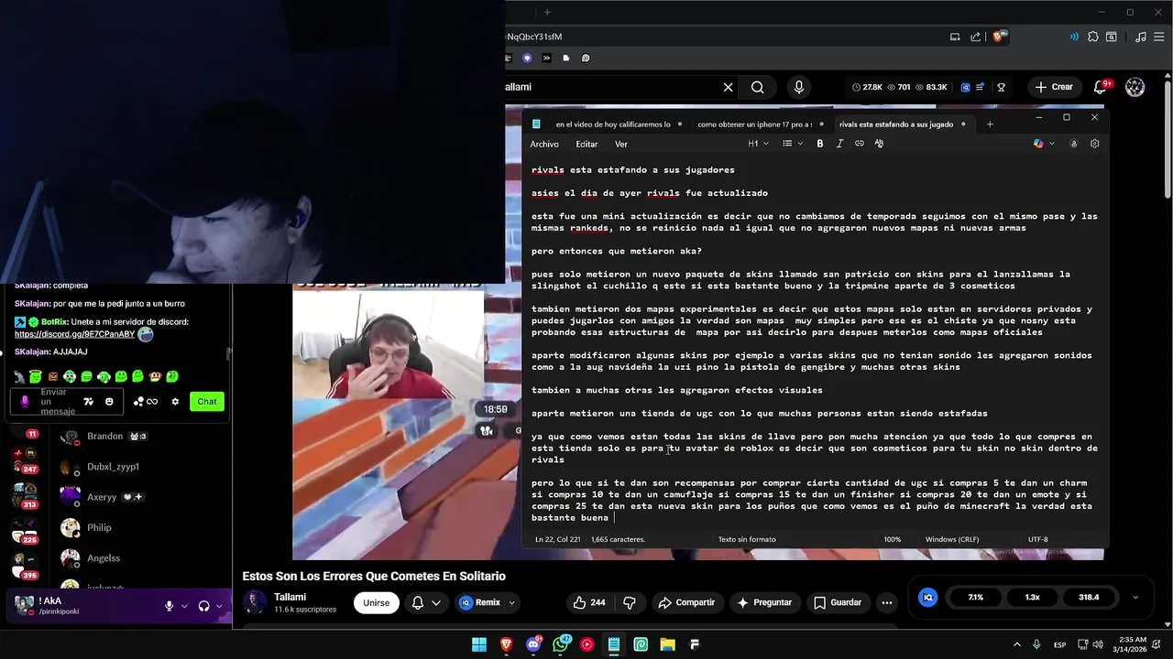Toggle bold formatting in Notepad

click(x=819, y=144)
